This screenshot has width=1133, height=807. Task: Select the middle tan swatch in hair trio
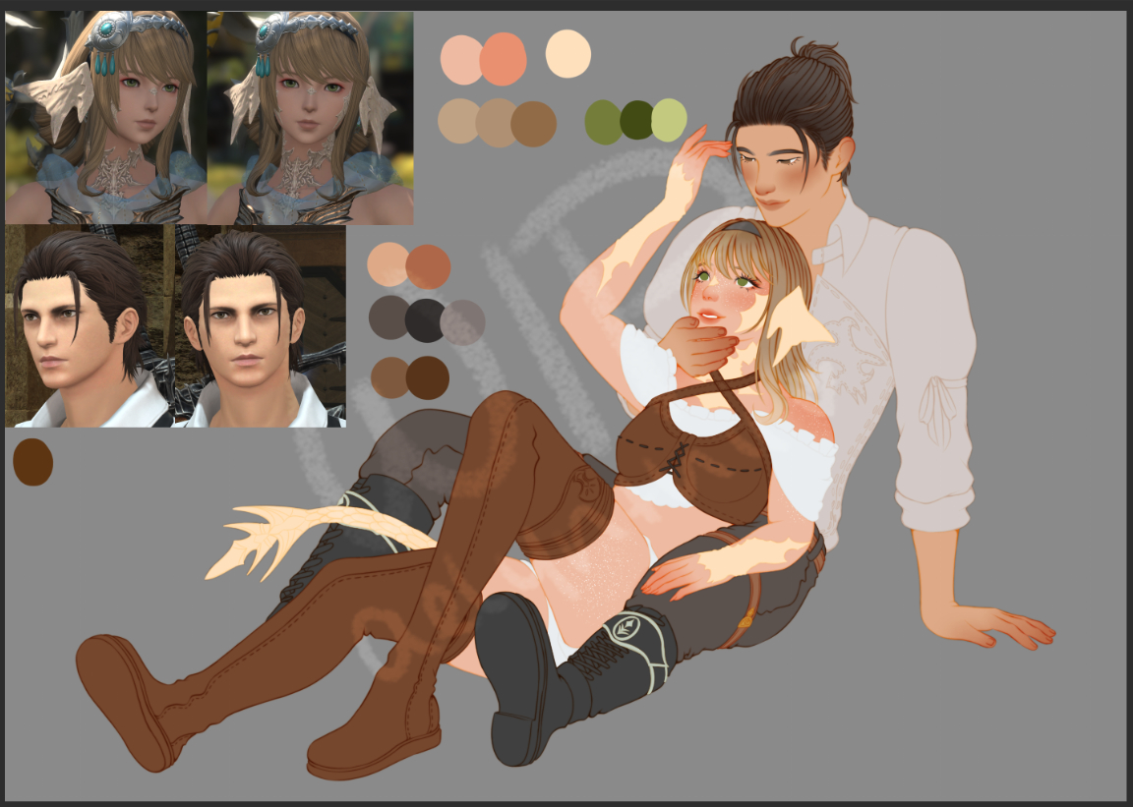(x=496, y=123)
